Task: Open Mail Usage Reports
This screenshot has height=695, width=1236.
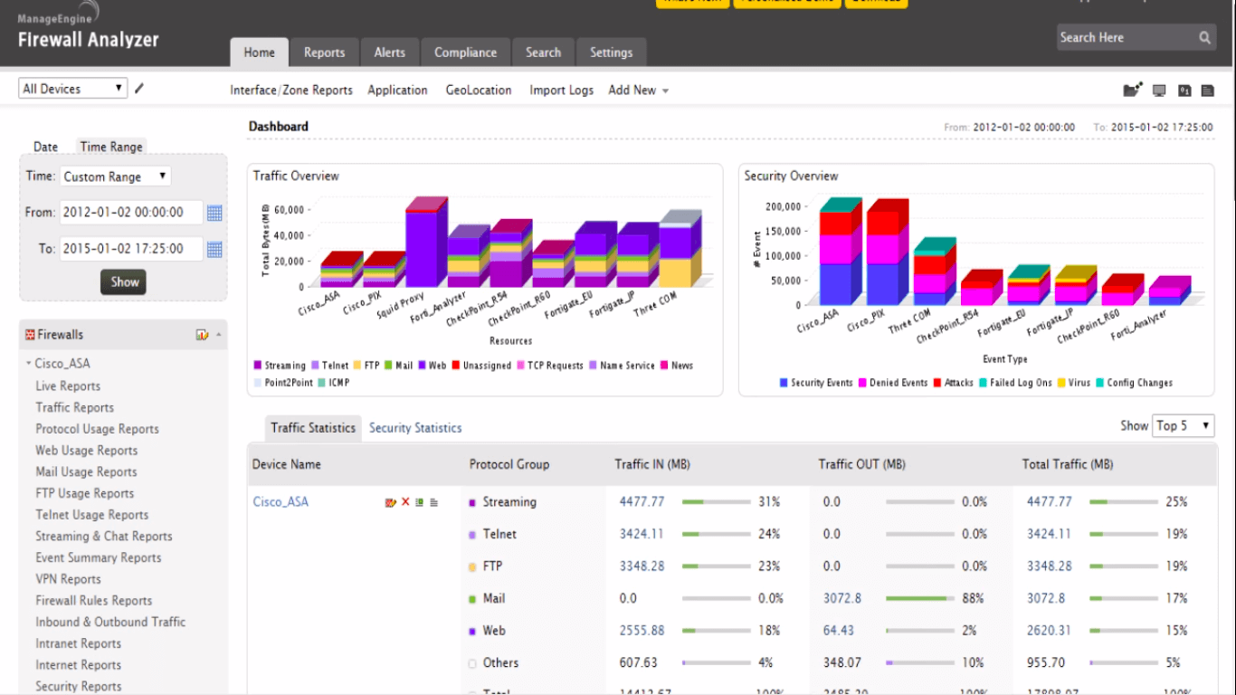Action: [x=86, y=472]
